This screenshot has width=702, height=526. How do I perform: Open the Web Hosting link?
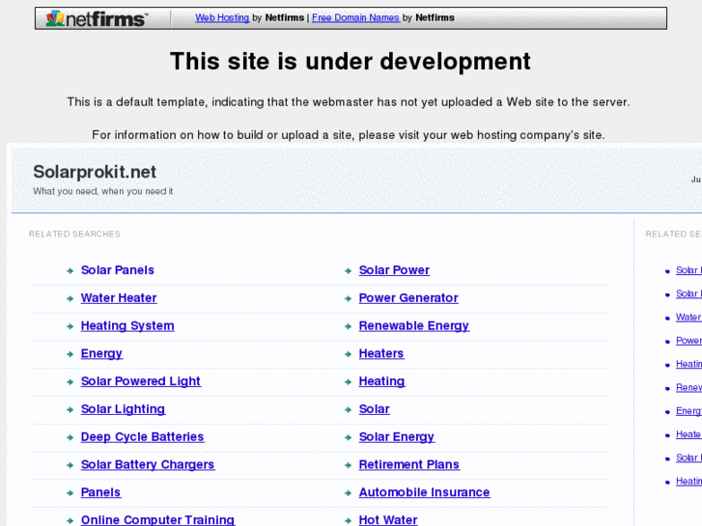[x=222, y=18]
